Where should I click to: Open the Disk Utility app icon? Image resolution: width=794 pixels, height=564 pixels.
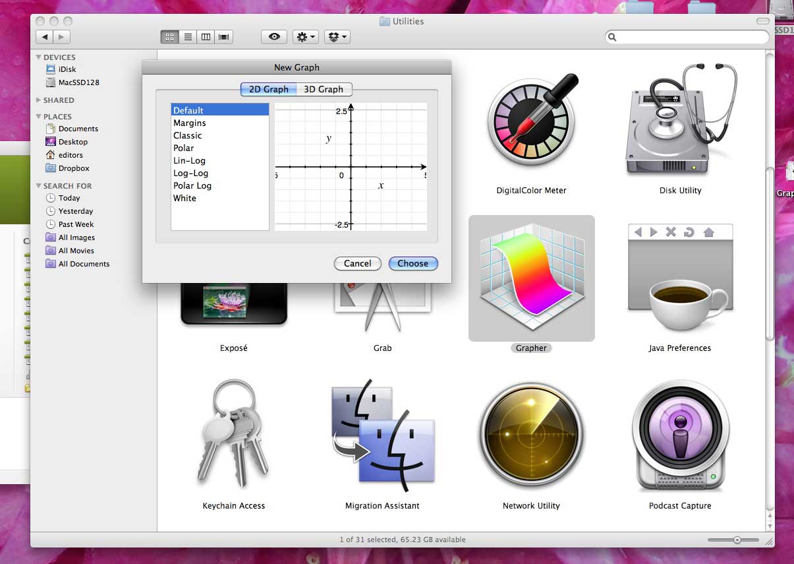[x=681, y=119]
